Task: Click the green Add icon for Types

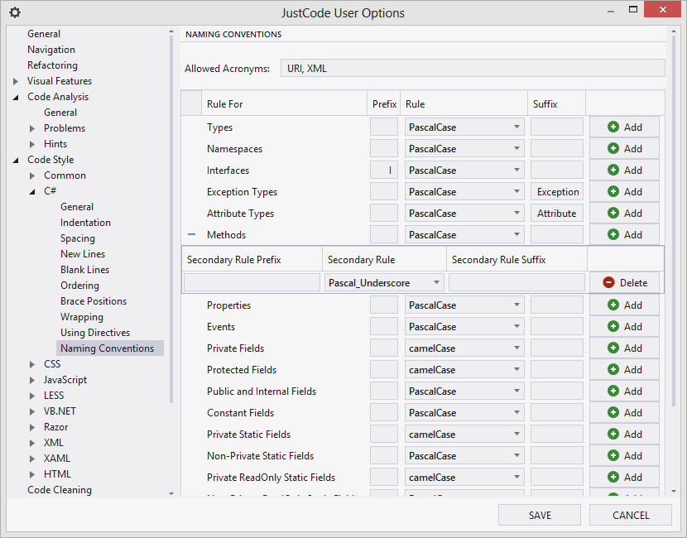Action: [x=613, y=127]
